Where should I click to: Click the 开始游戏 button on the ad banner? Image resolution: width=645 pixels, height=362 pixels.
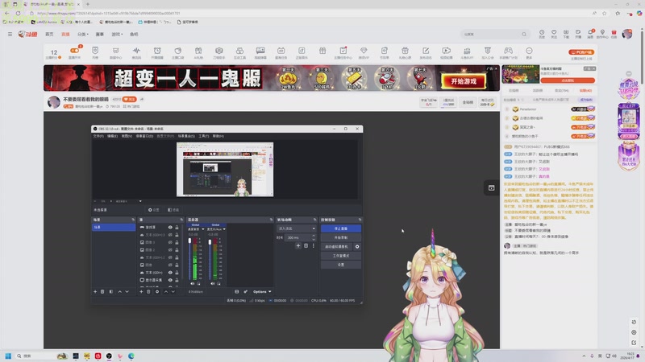click(x=464, y=81)
